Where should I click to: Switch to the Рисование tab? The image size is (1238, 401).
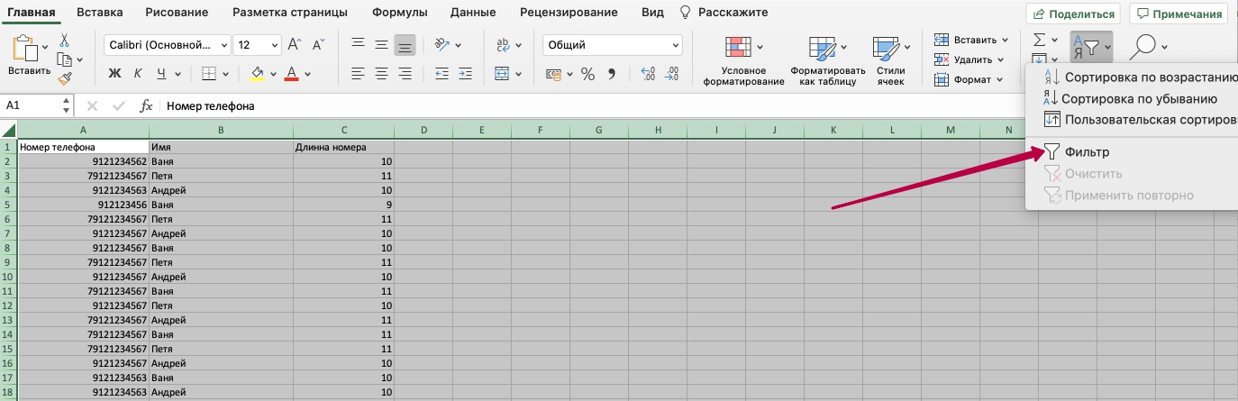[178, 13]
